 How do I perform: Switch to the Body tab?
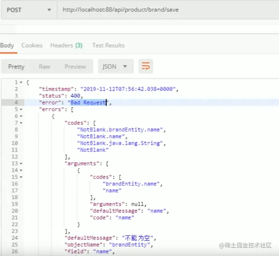7,45
